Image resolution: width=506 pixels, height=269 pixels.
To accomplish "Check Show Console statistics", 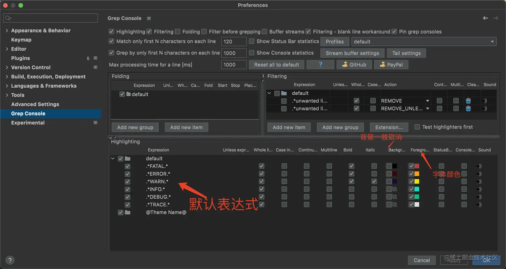I will click(x=252, y=53).
